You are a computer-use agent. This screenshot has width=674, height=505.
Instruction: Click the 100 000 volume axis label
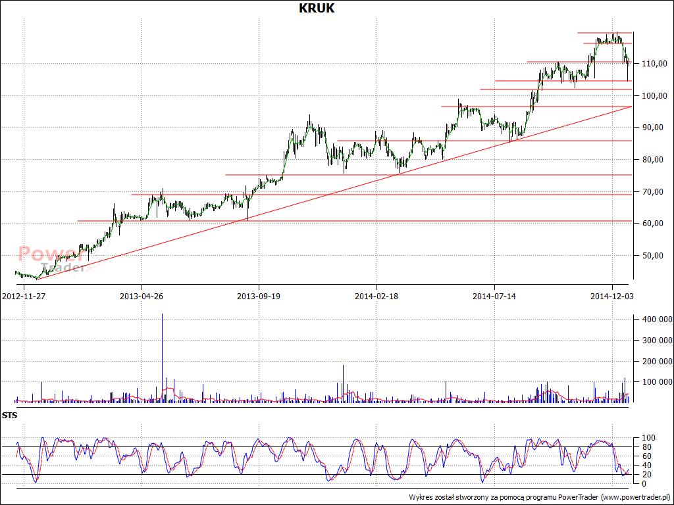(x=657, y=382)
